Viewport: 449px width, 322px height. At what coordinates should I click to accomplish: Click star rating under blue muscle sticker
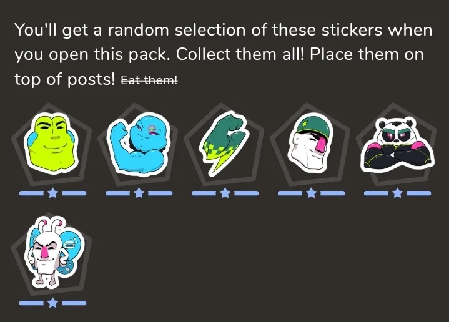[x=139, y=193]
